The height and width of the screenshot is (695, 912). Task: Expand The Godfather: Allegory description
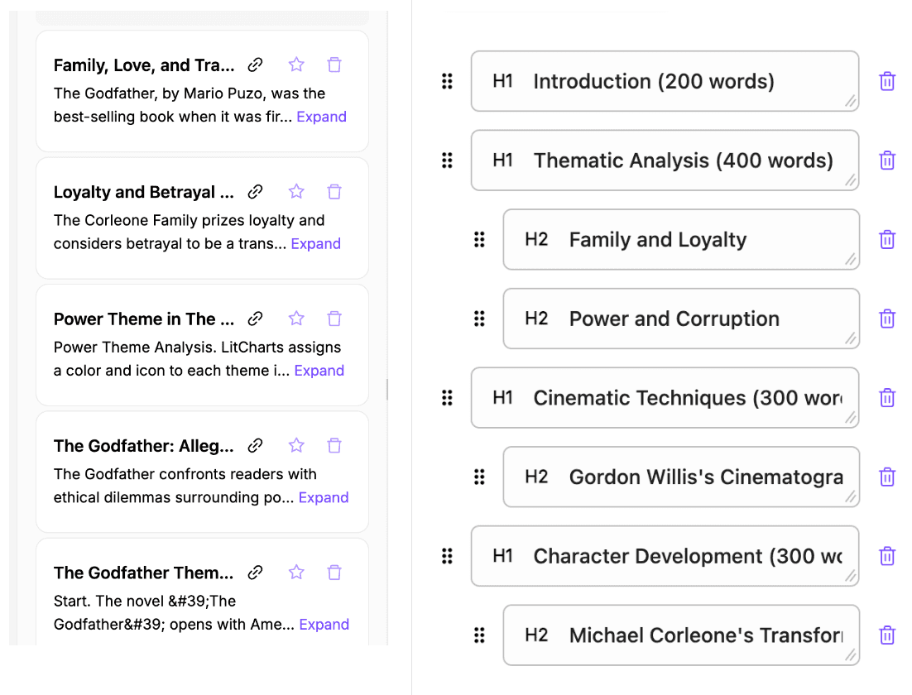[323, 498]
